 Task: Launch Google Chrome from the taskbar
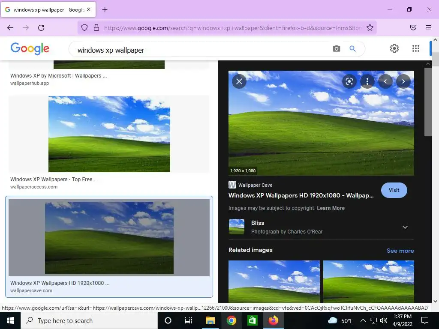tap(231, 320)
